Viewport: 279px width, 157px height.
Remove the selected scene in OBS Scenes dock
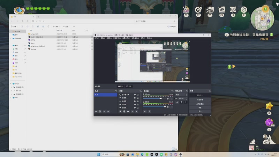pos(100,111)
